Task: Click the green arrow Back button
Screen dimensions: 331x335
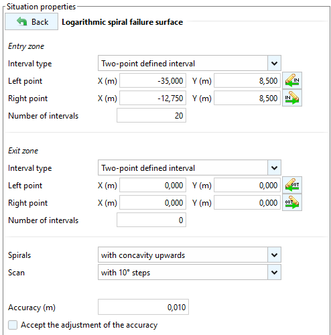Action: click(x=31, y=21)
